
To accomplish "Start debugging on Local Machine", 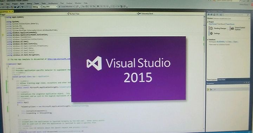I will click(66, 7).
